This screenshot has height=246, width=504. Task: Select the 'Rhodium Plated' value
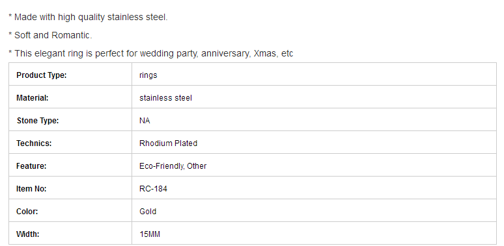(x=168, y=143)
